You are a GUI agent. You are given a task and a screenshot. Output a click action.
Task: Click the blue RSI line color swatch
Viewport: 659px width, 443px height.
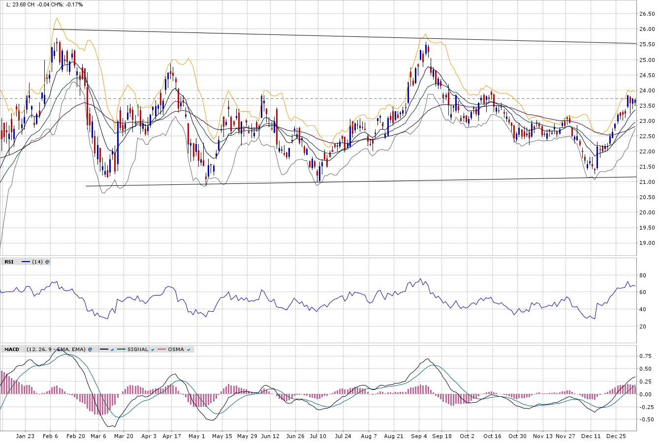26,262
